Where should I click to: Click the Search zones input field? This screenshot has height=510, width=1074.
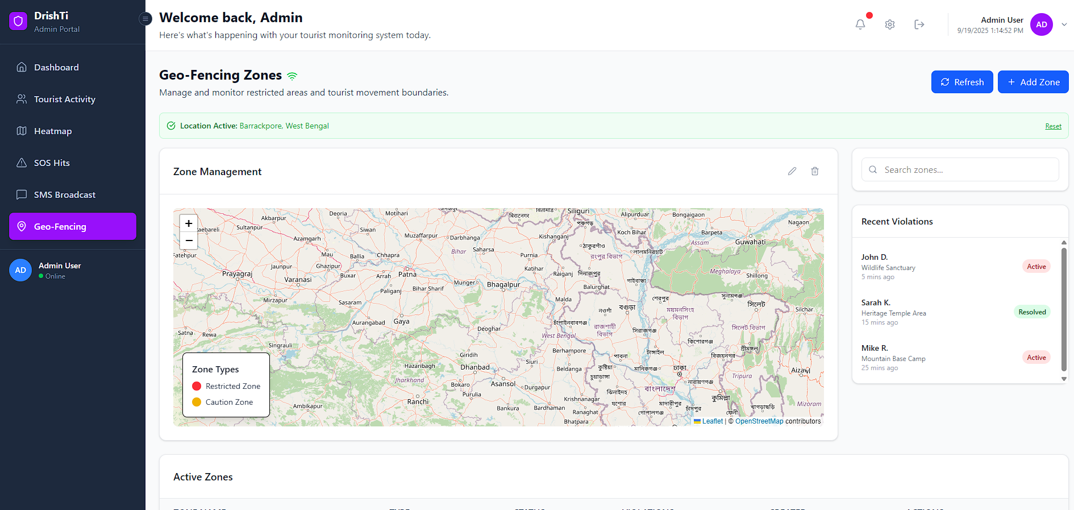[x=960, y=169]
